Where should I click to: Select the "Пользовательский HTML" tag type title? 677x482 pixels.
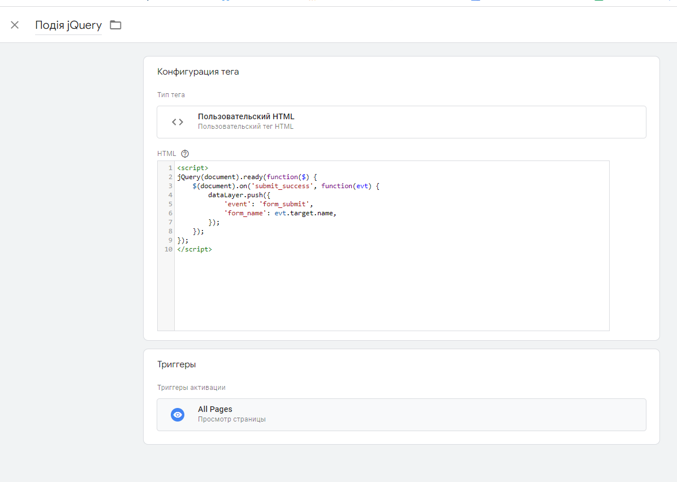pos(246,117)
